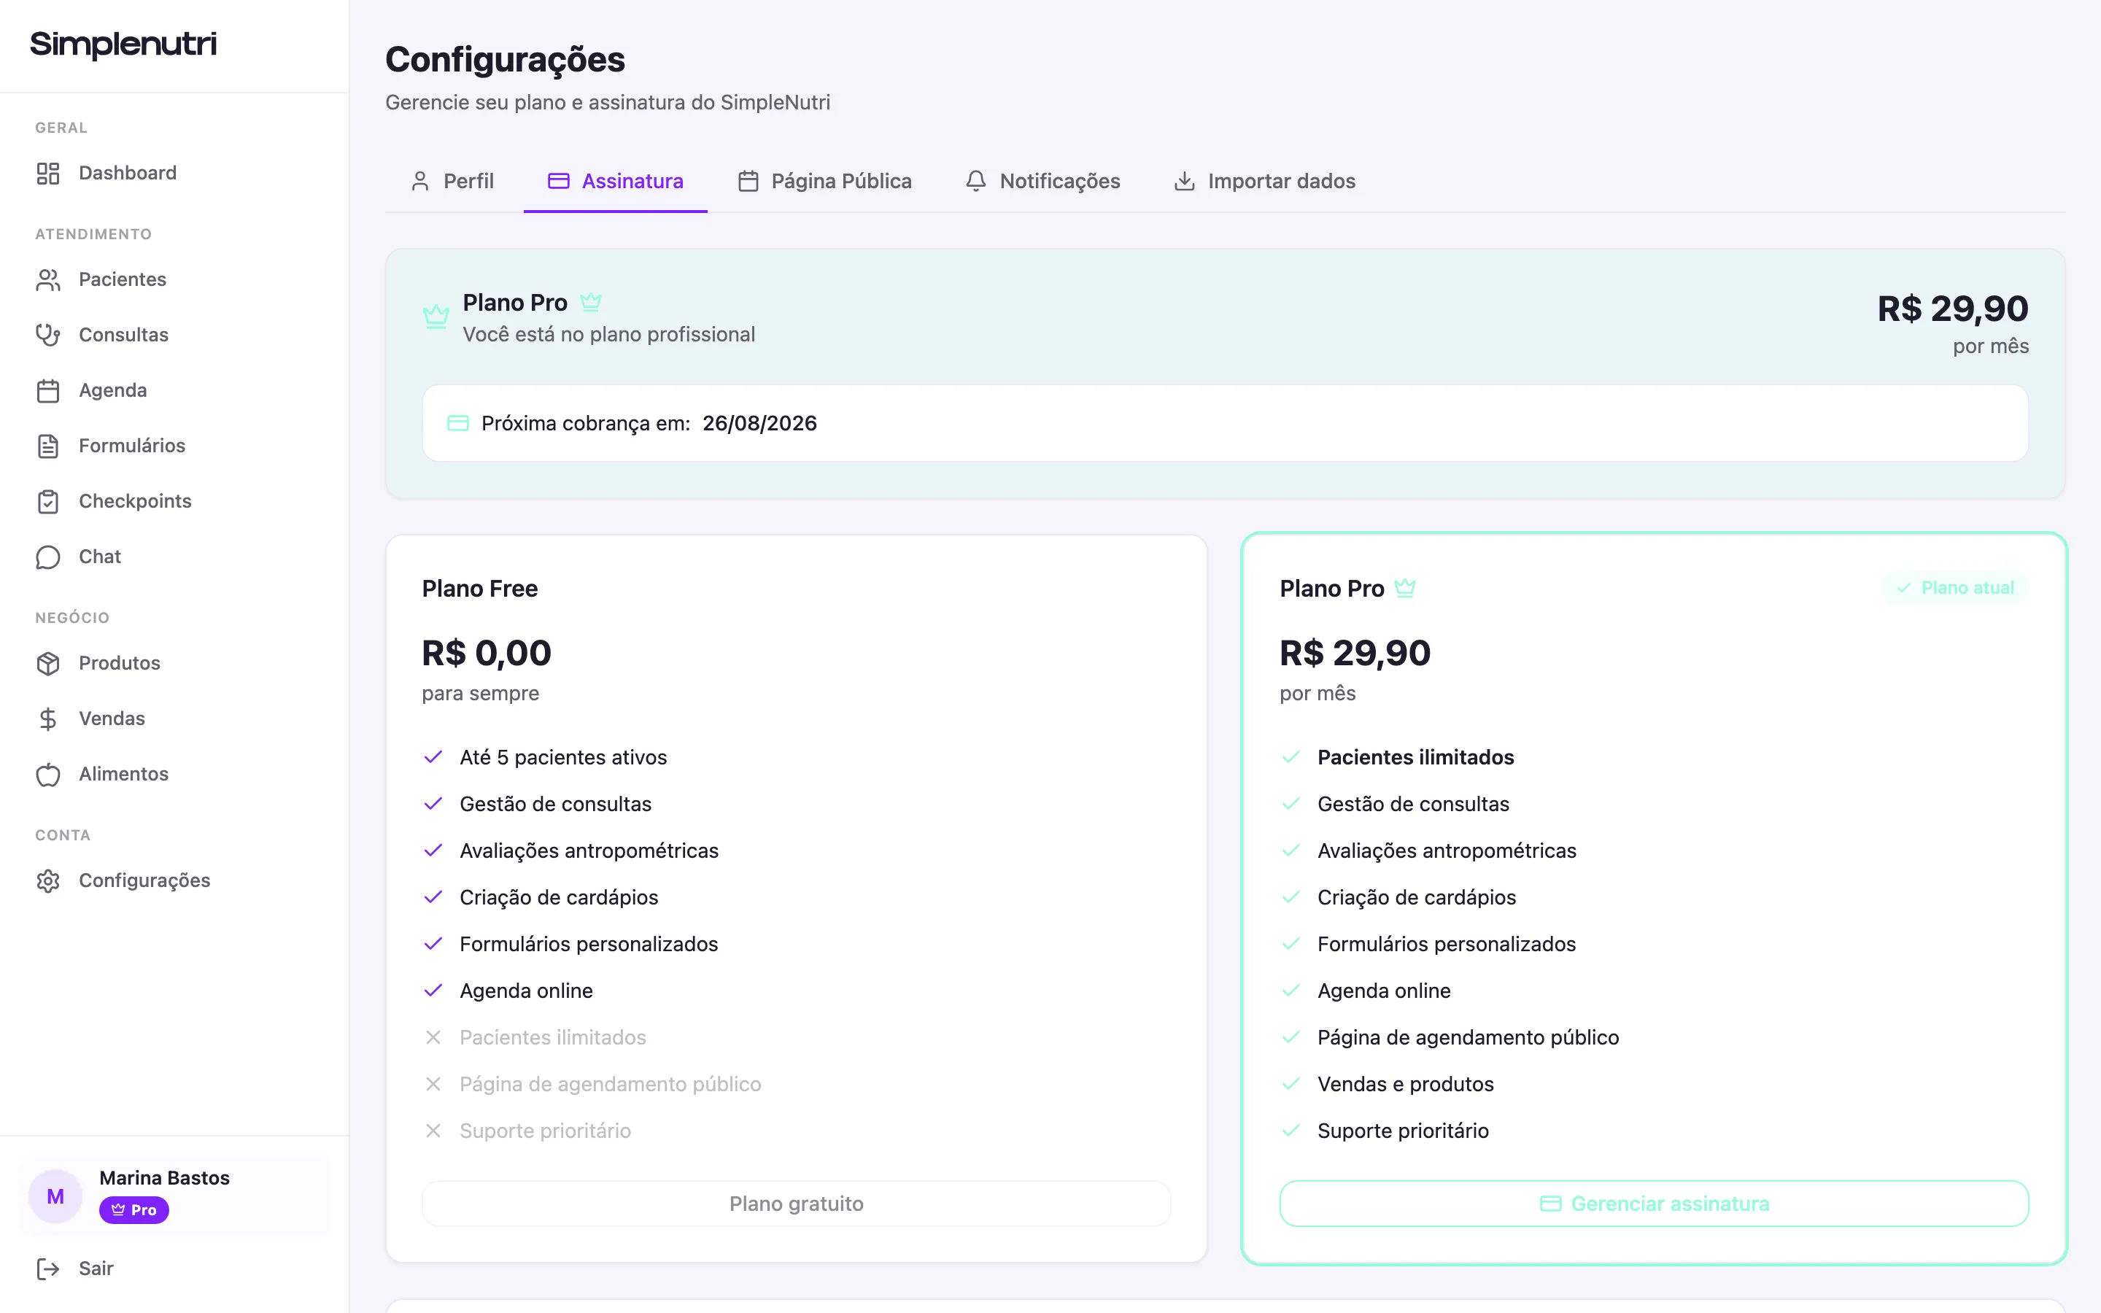
Task: Click the X icon beside greyed 'Pacientes ilimitados'
Action: pos(433,1038)
